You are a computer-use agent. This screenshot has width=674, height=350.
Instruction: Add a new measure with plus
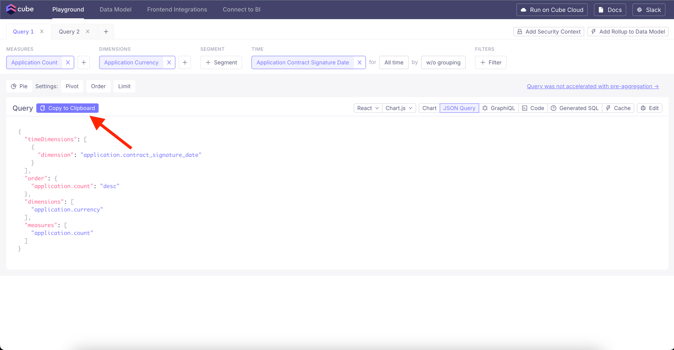click(x=84, y=62)
